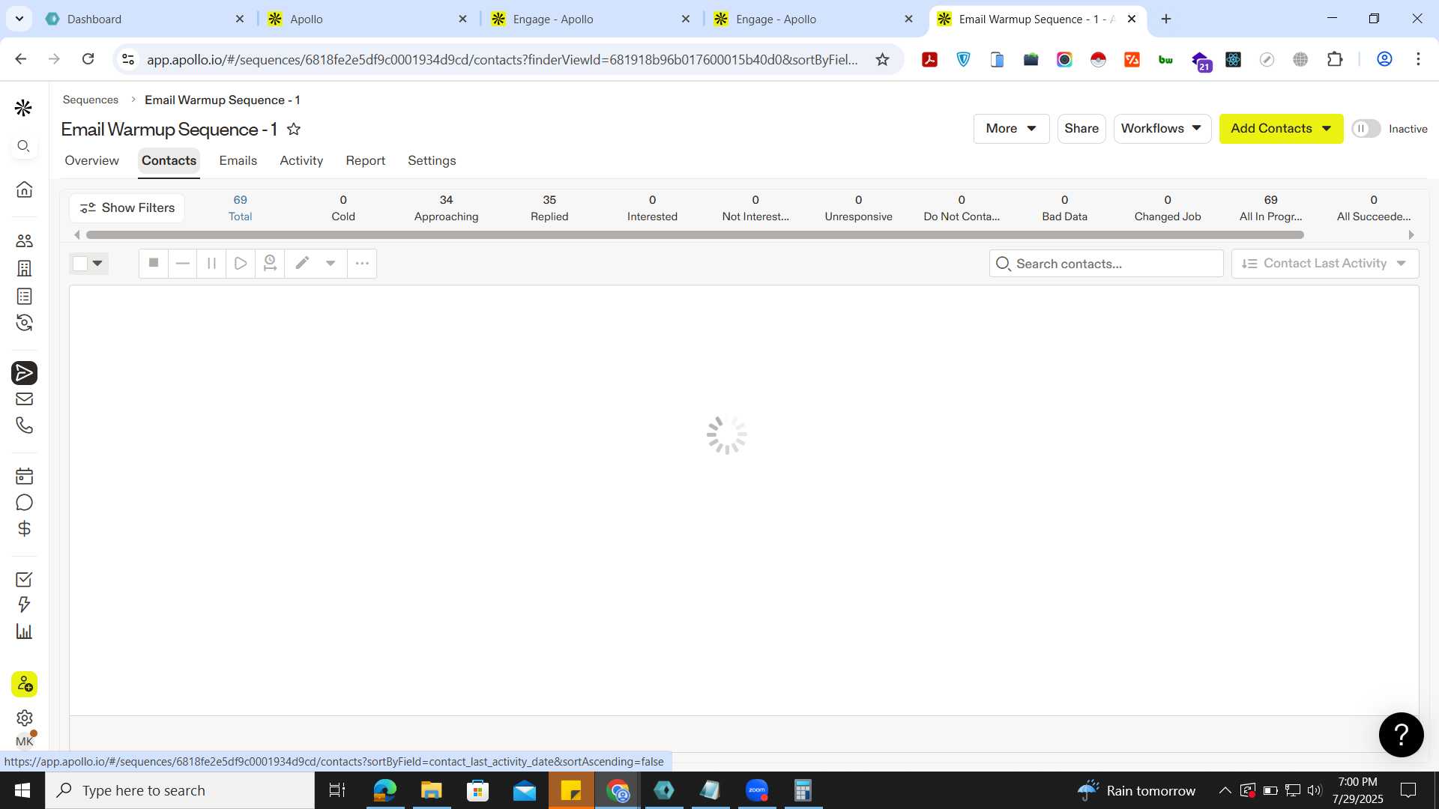The image size is (1439, 809).
Task: Open Windows Start menu
Action: (x=22, y=790)
